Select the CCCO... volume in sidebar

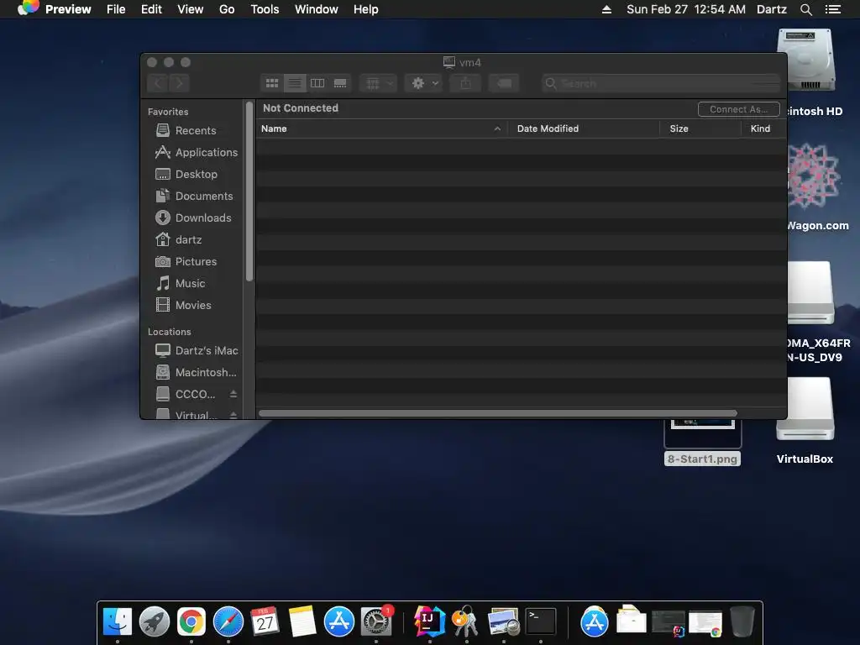(x=186, y=394)
